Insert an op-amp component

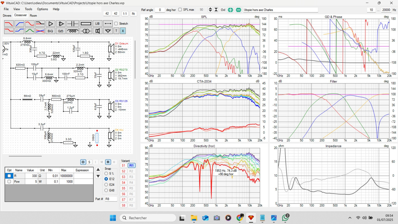pos(61,23)
